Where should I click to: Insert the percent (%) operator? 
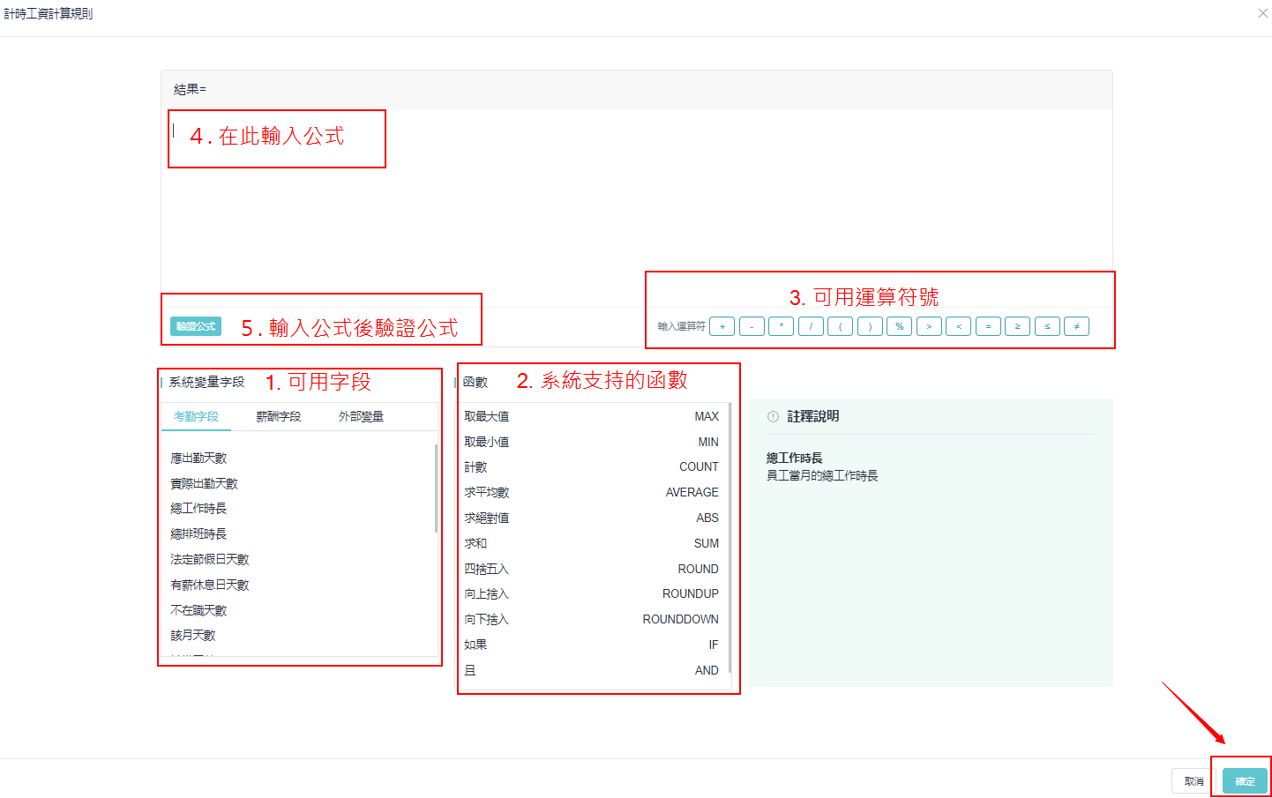pos(899,326)
